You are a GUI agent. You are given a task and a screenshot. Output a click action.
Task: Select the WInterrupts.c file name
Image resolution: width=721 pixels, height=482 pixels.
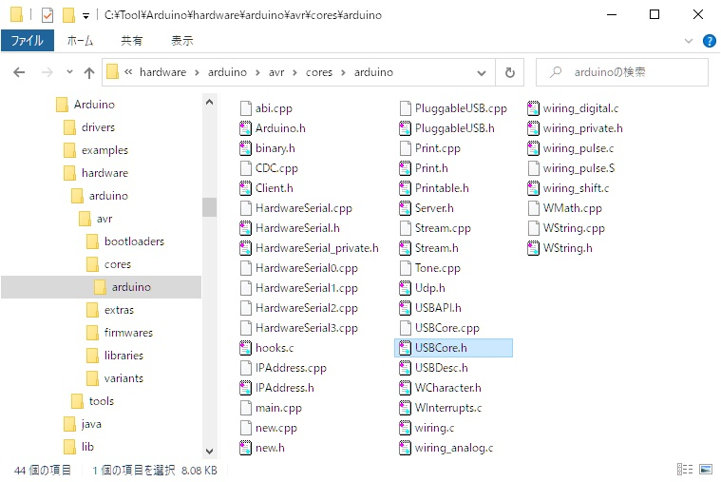coord(448,408)
